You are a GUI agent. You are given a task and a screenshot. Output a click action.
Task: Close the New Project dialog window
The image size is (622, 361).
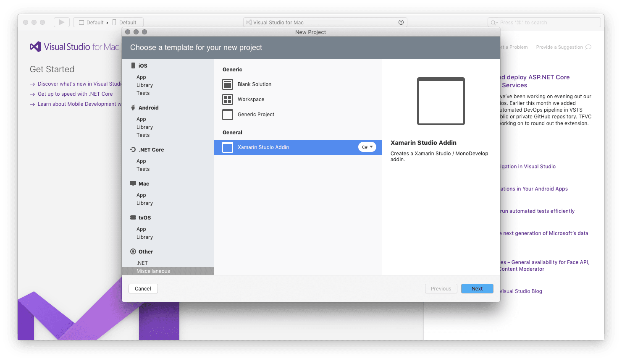(128, 32)
